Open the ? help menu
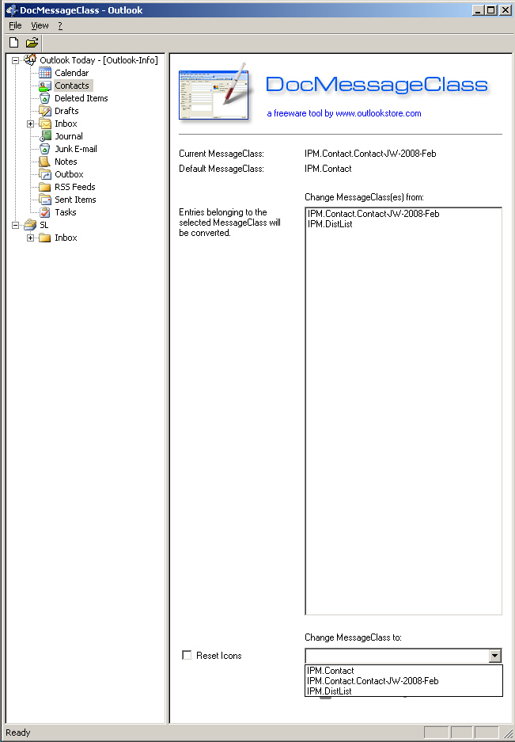 pos(60,25)
